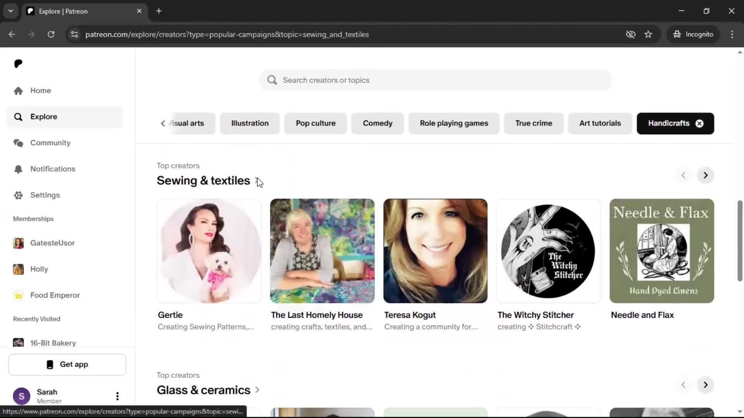The height and width of the screenshot is (418, 744).
Task: Open The Witchy Stitcher thumbnail
Action: (548, 251)
